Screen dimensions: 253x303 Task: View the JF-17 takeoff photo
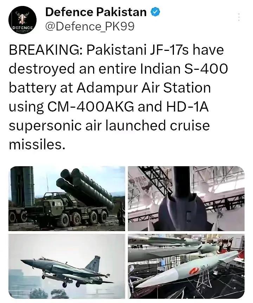coord(67,266)
